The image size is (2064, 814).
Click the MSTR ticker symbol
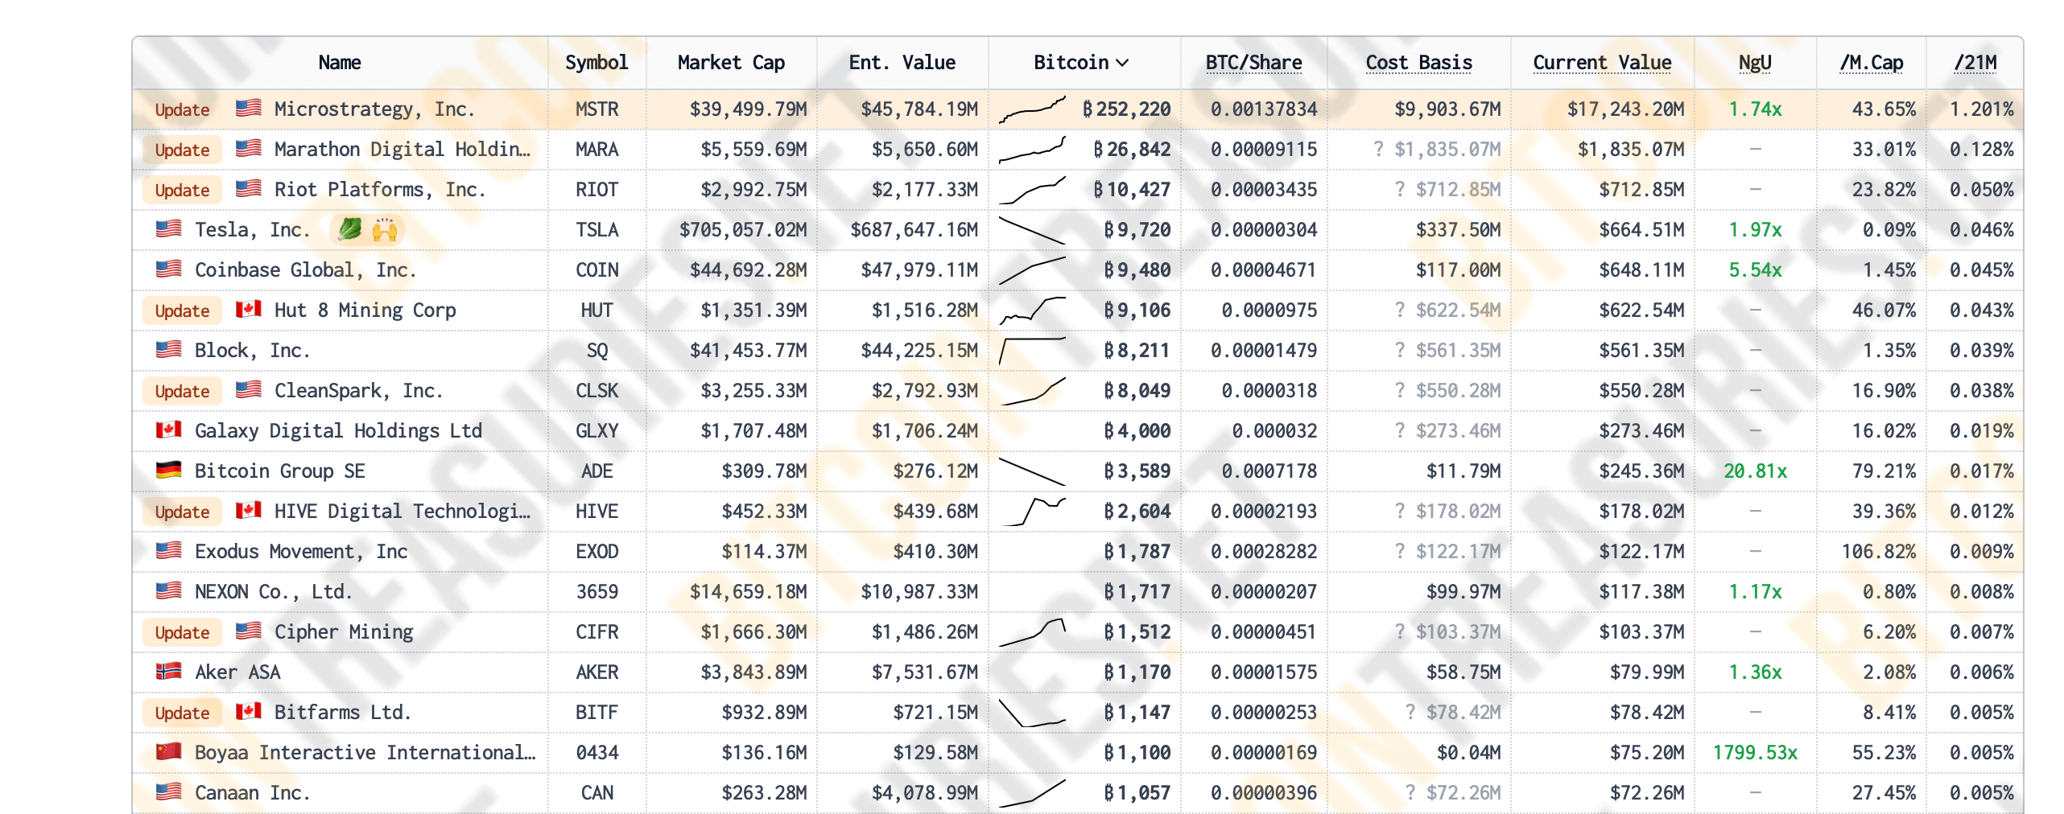(596, 109)
